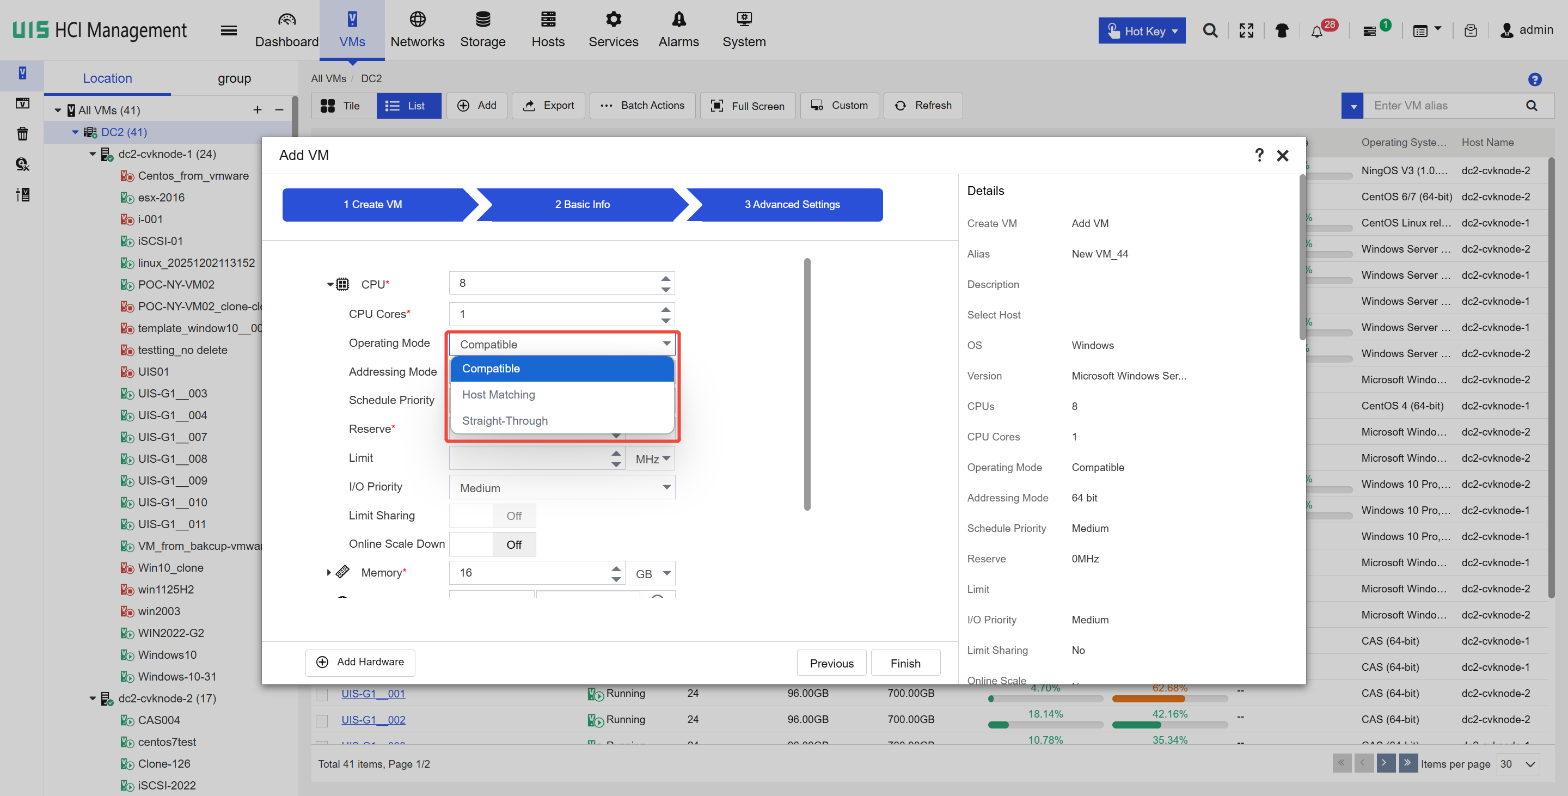Select Host Matching from Operating Mode list
Viewport: 1568px width, 796px height.
point(499,394)
